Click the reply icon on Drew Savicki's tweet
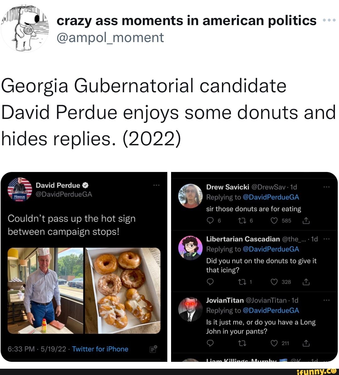339x375 pixels. [211, 221]
